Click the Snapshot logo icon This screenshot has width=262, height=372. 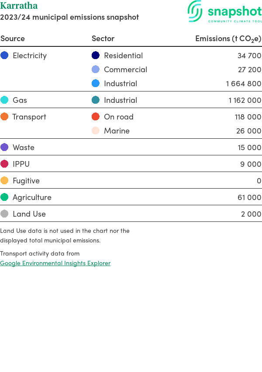point(195,11)
